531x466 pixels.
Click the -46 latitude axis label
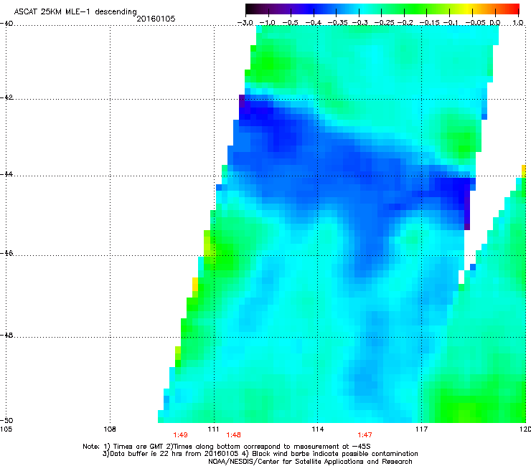point(6,253)
